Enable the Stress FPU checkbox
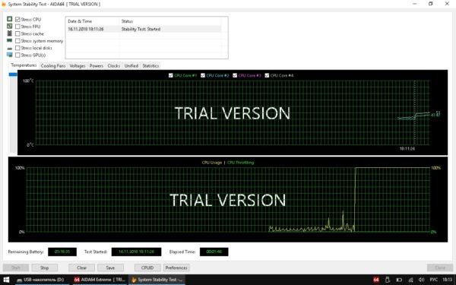The width and height of the screenshot is (456, 285). 17,27
